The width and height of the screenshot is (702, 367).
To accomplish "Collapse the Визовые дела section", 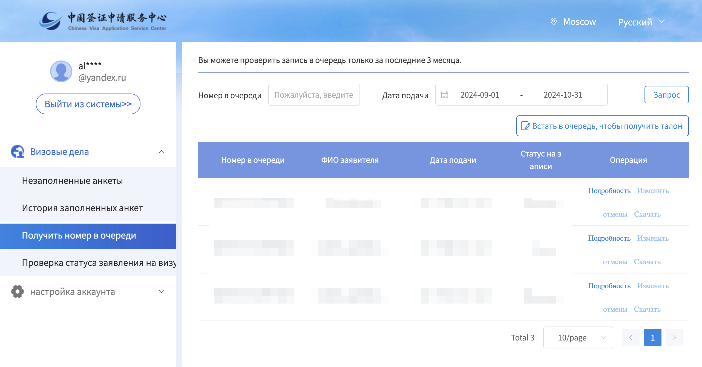I will [x=162, y=152].
